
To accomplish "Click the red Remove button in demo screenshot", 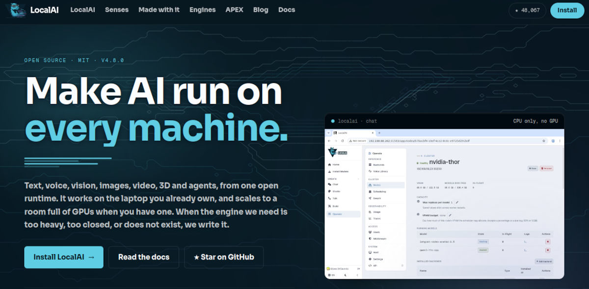I will tap(546, 168).
